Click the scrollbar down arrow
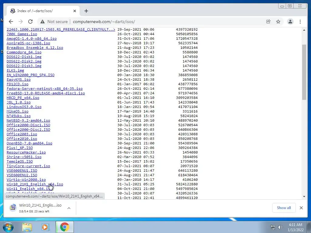The height and width of the screenshot is (233, 311). pyautogui.click(x=304, y=197)
